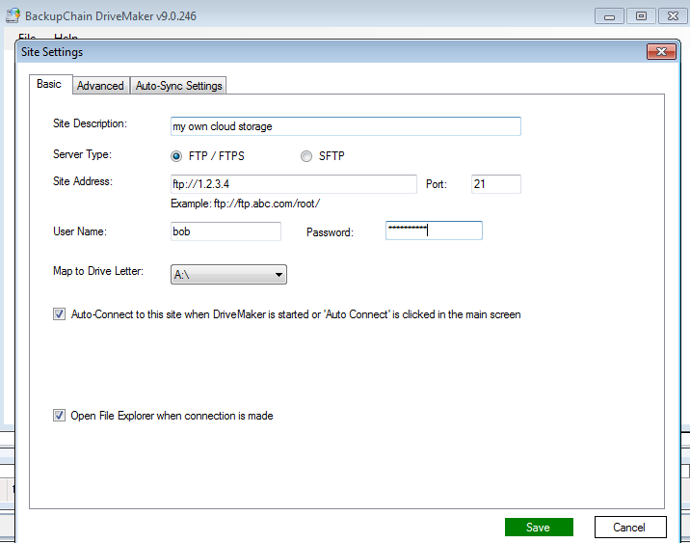Maximize the BackupChain DriveMaker window
690x543 pixels.
point(641,16)
